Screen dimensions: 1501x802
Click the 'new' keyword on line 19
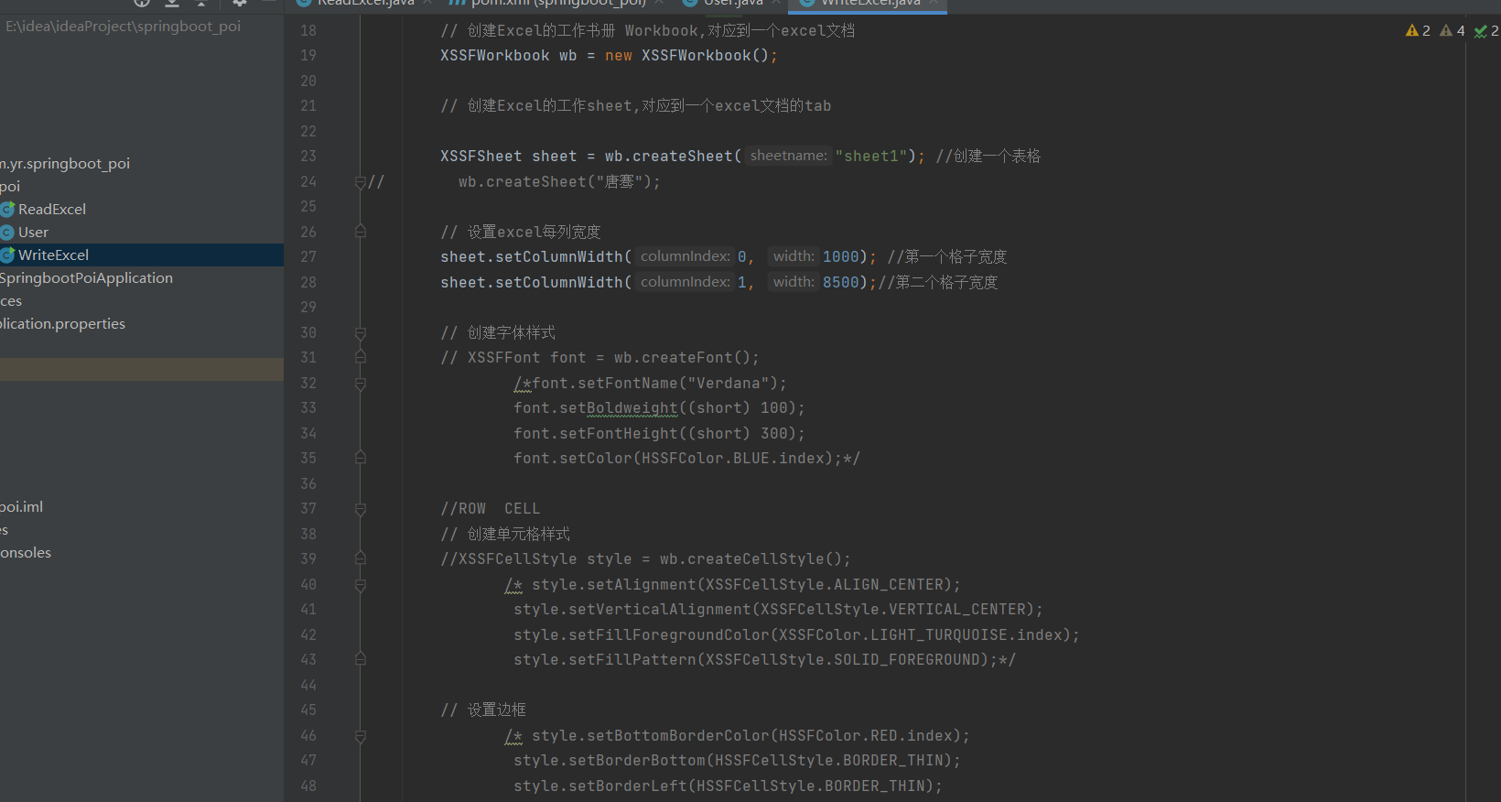(619, 56)
